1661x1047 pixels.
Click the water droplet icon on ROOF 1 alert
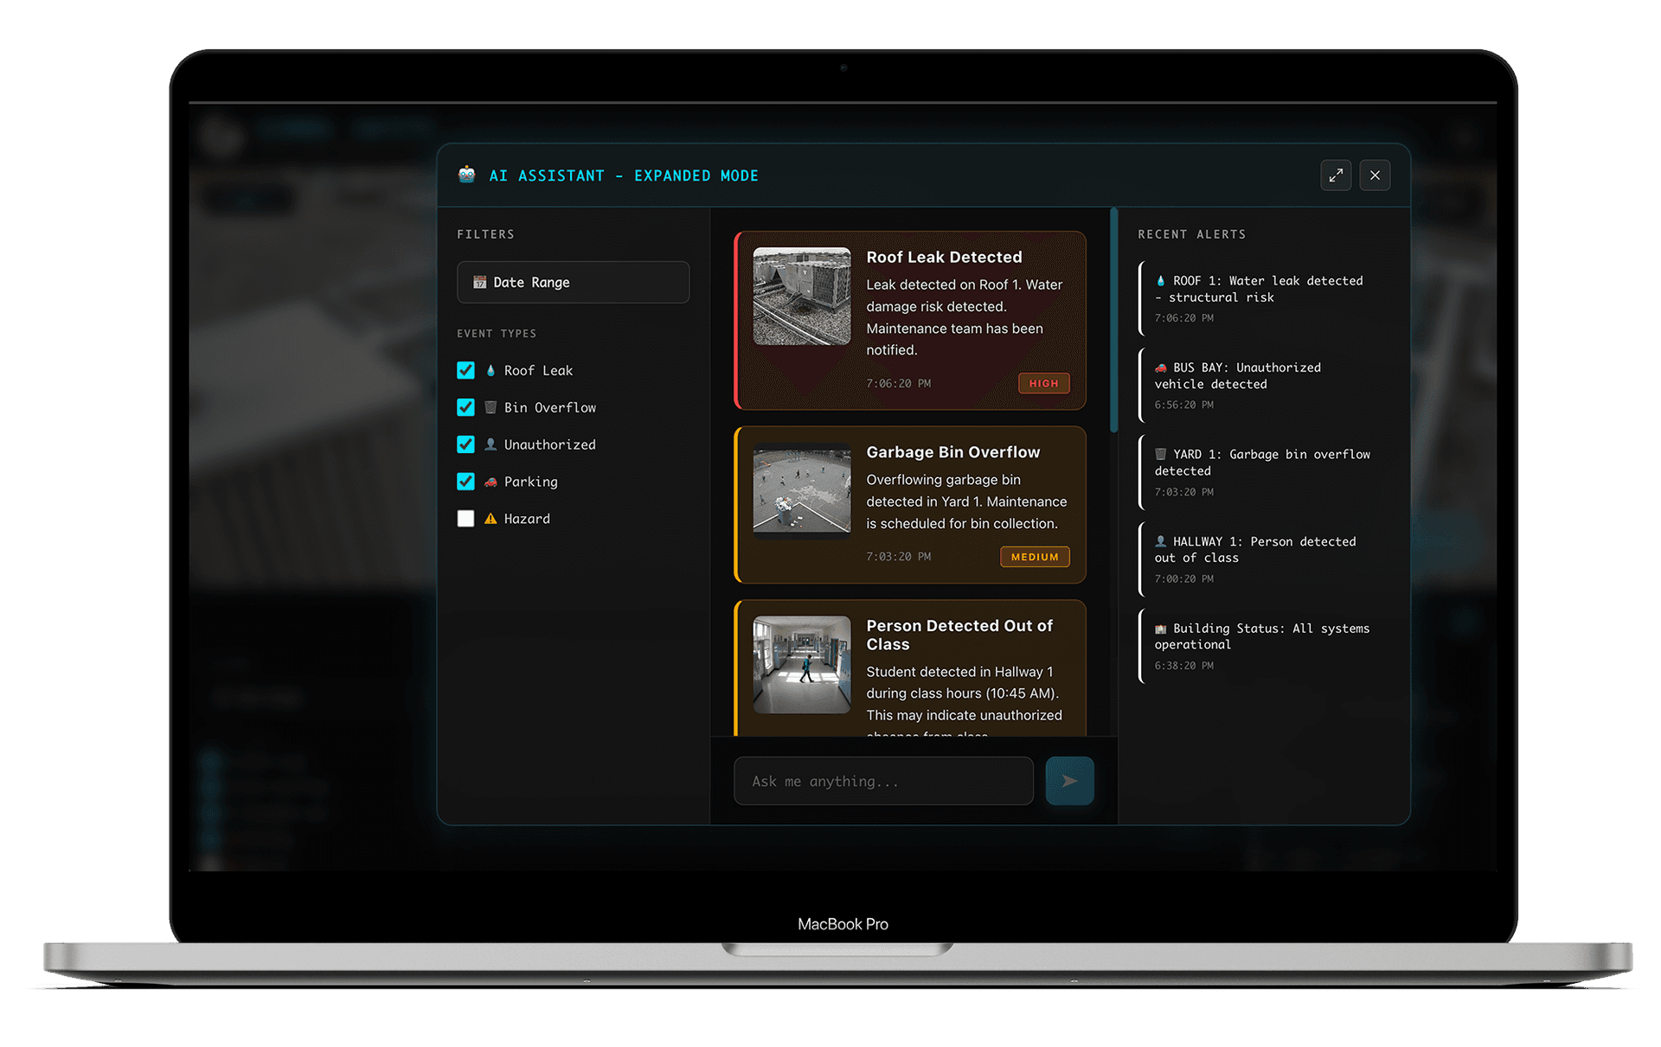[x=1160, y=280]
